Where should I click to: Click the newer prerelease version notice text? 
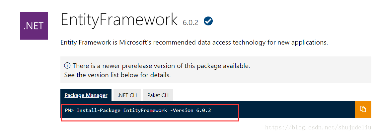tap(161, 66)
